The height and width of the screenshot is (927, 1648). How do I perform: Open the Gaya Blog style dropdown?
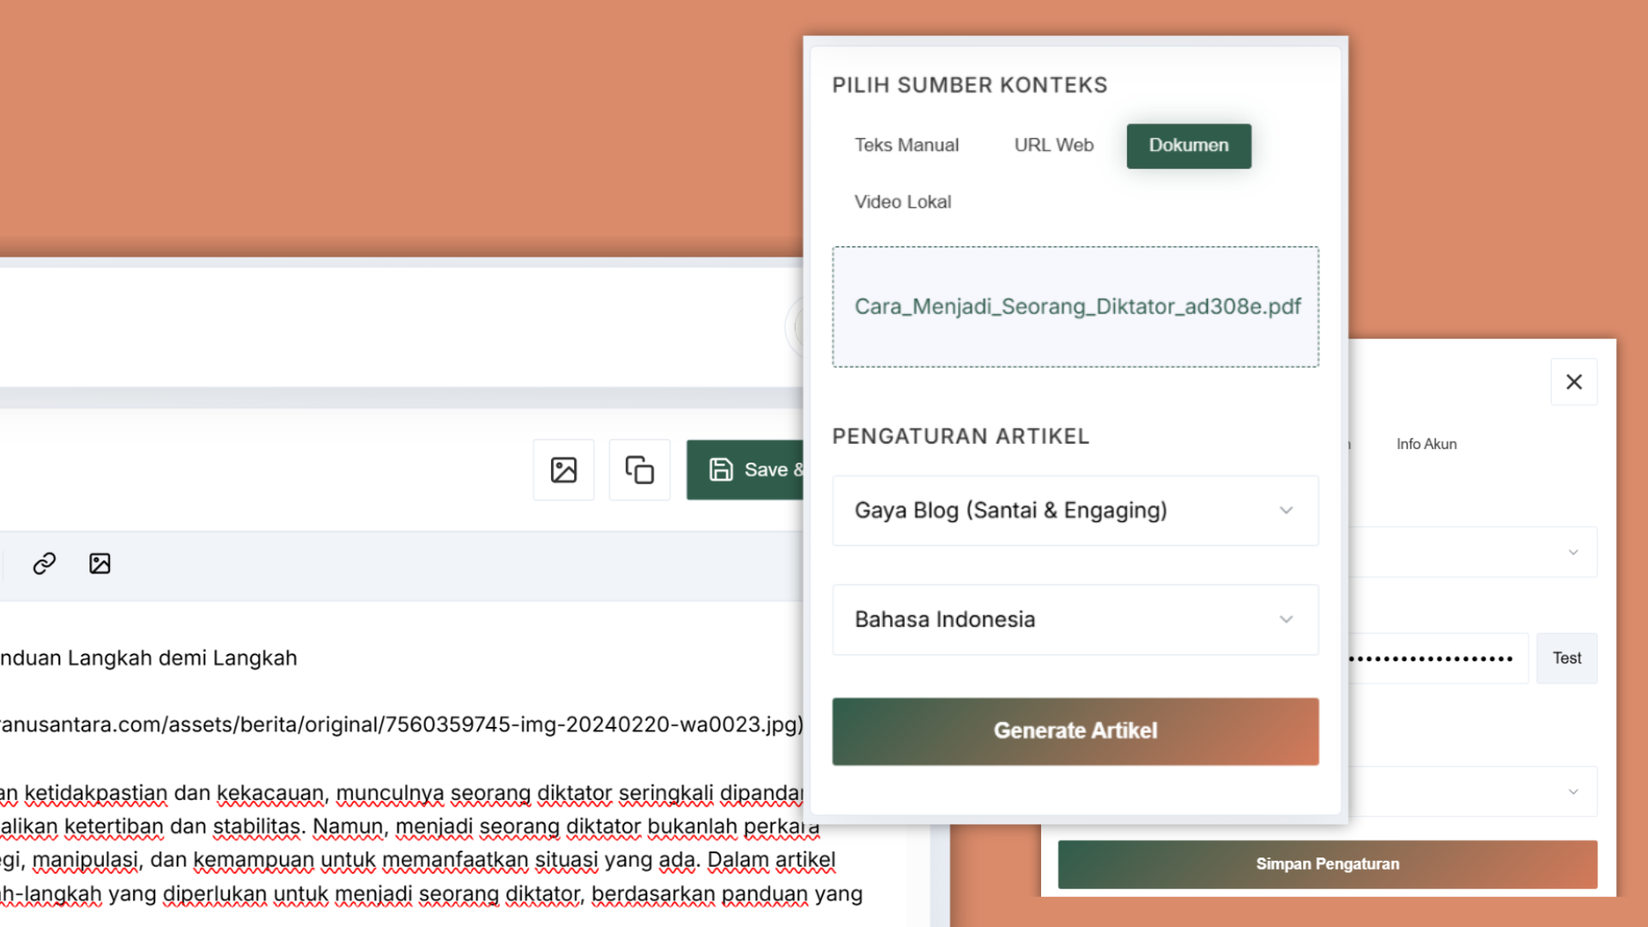(x=1075, y=510)
